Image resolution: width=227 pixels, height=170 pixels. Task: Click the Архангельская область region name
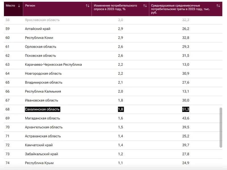(x=44, y=127)
